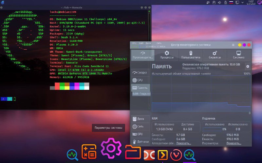Click the '1.3 GiB (14%)' used RAM value
This screenshot has height=163, width=262.
pos(164,129)
